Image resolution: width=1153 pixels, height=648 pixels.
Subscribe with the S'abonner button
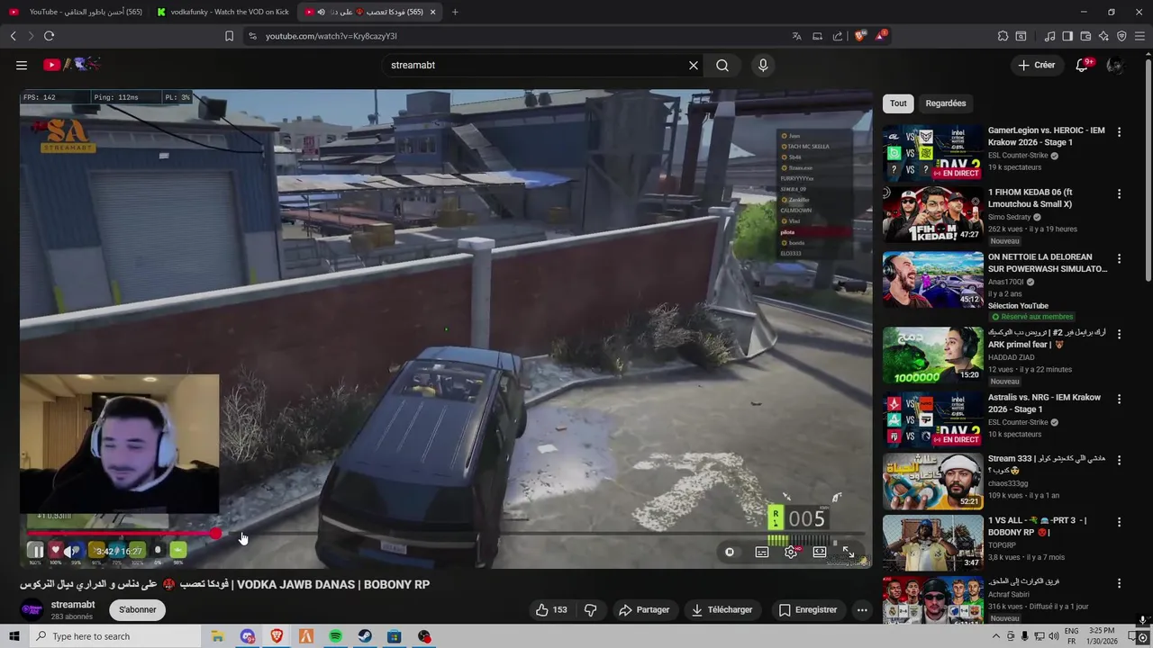(x=138, y=609)
